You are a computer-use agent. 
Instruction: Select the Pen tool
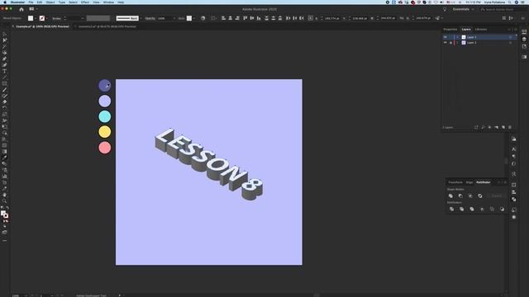4,59
